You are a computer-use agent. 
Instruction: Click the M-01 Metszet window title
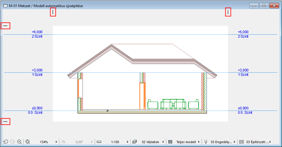tap(46, 6)
